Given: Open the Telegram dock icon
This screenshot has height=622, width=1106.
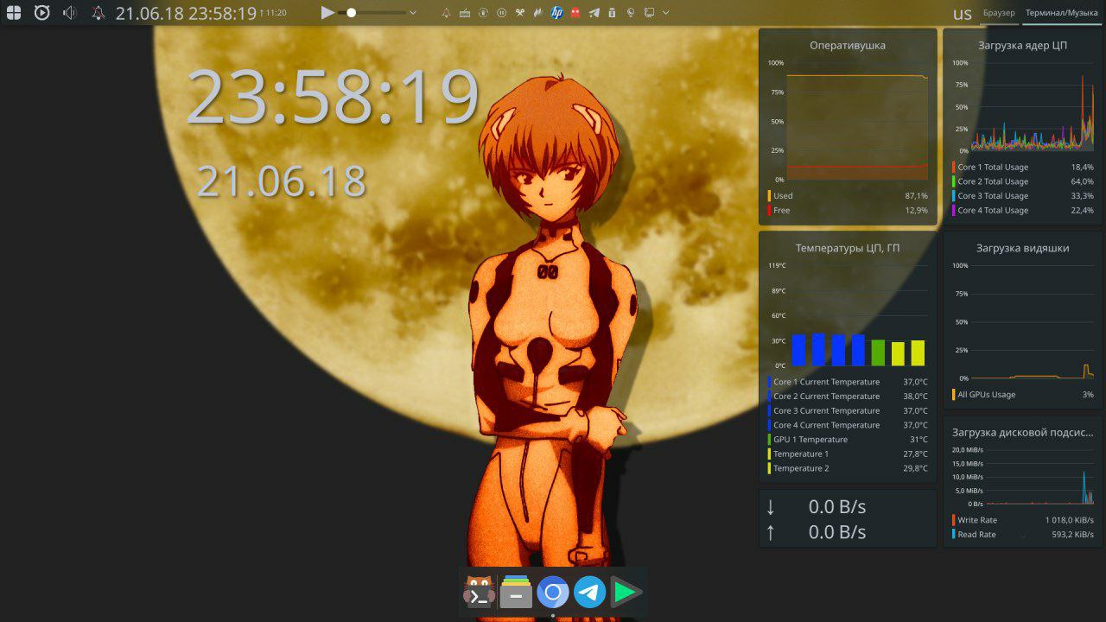Looking at the screenshot, I should point(590,593).
